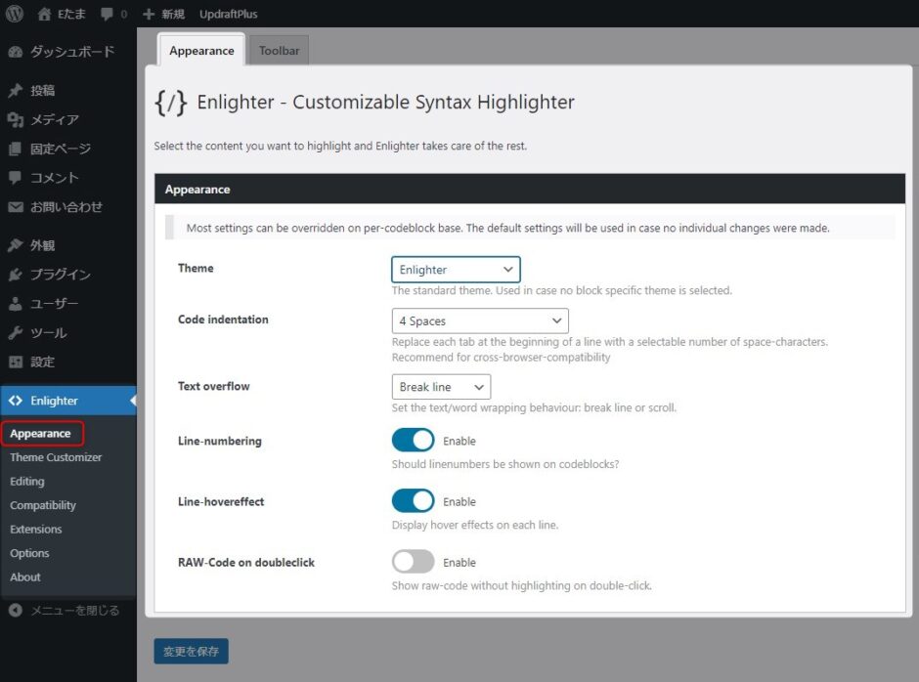Open the Compatibility submenu
The image size is (919, 682).
[x=43, y=505]
